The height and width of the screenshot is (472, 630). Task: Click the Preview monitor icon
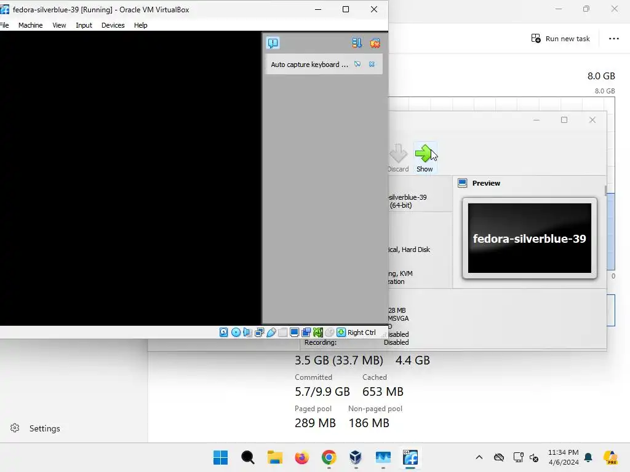[463, 183]
